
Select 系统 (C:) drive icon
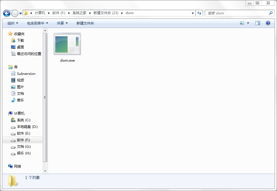click(x=13, y=120)
